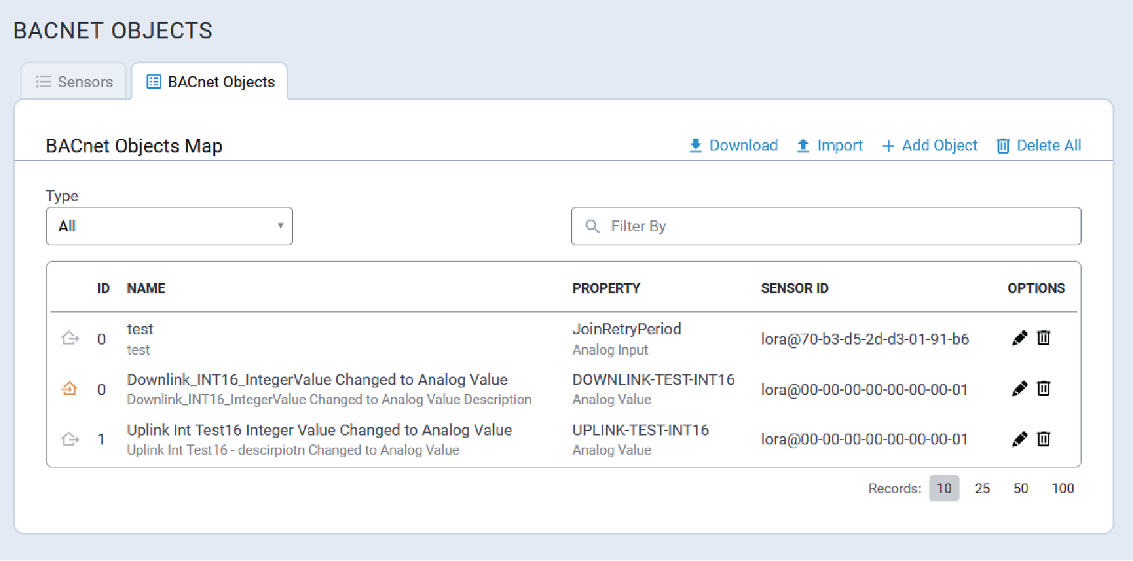This screenshot has width=1133, height=561.
Task: Add a new BACnet object
Action: pos(930,146)
